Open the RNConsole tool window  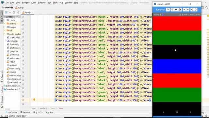pyautogui.click(x=11, y=112)
